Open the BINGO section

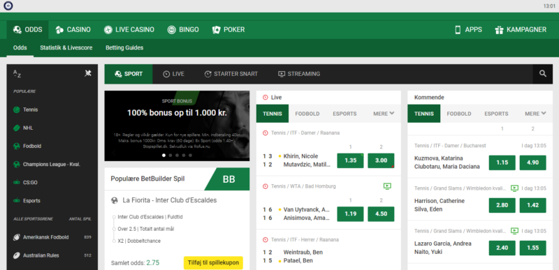[183, 30]
